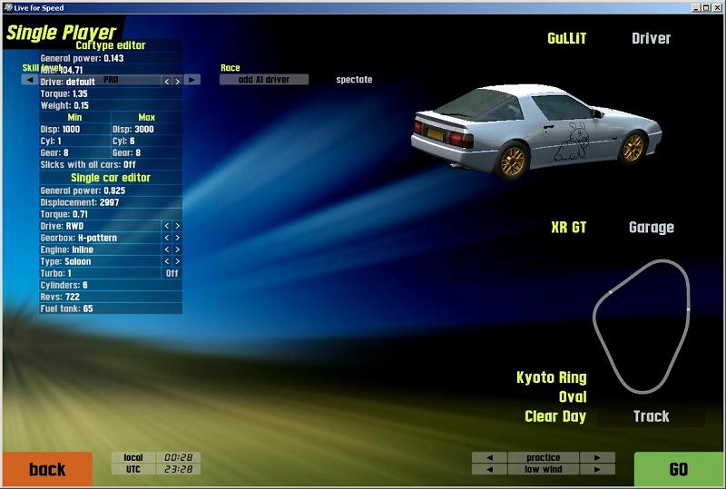Edit Max Gear 8 value

tap(146, 152)
